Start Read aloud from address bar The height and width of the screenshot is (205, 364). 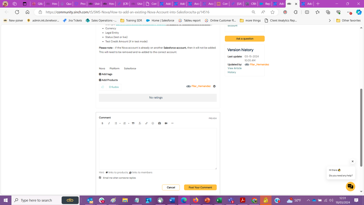[263, 12]
